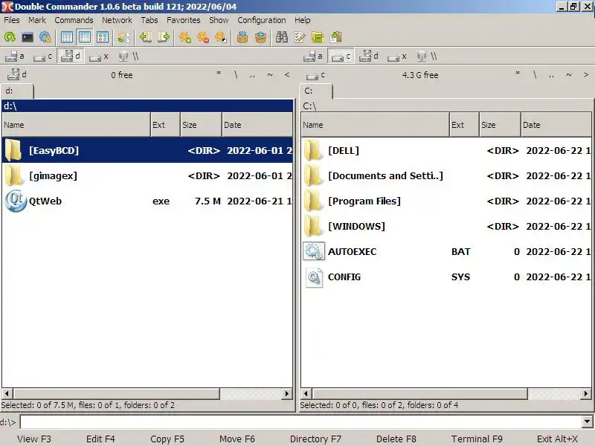Open the Files menu
The height and width of the screenshot is (446, 595).
(x=11, y=20)
